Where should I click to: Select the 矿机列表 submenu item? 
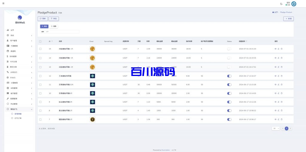(x=18, y=114)
